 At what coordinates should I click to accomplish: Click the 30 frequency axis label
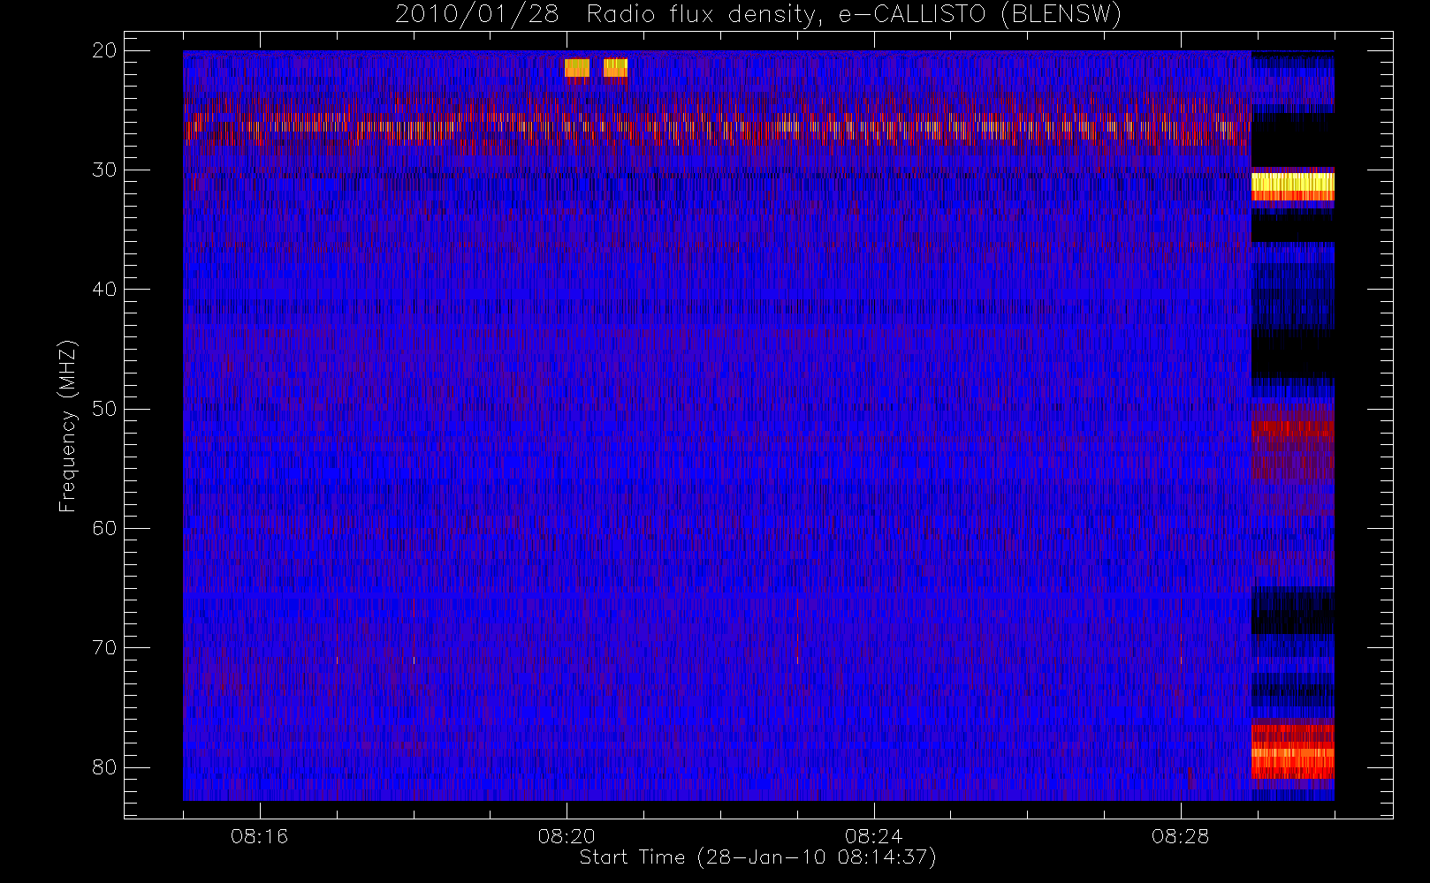104,170
